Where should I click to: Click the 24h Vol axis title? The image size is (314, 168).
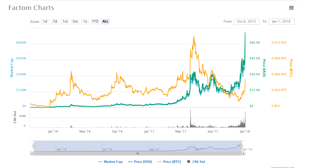tap(15, 117)
